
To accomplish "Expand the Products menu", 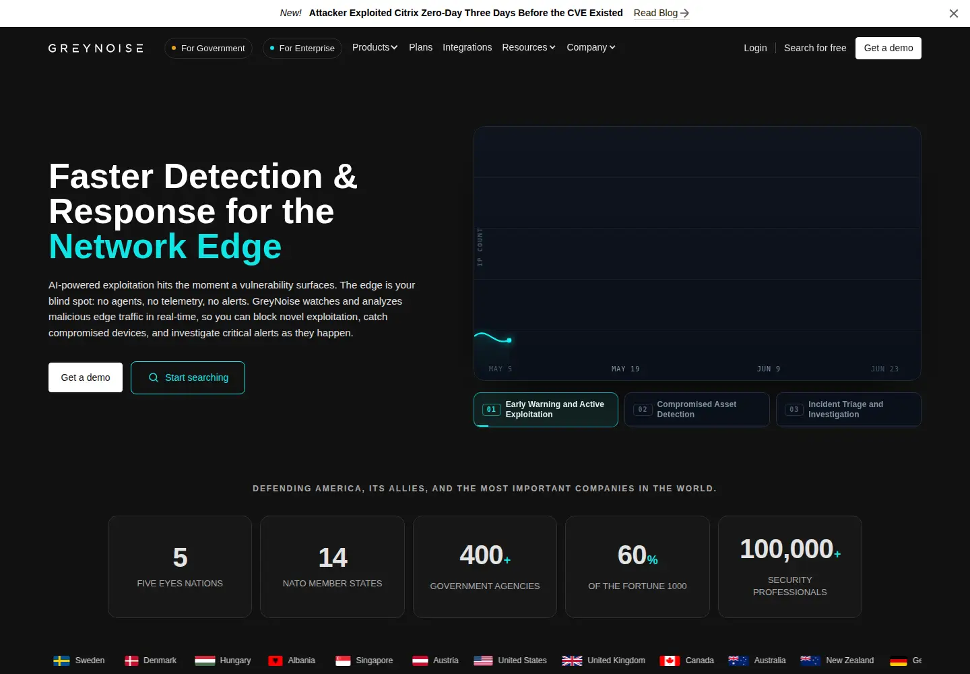I will pos(375,47).
